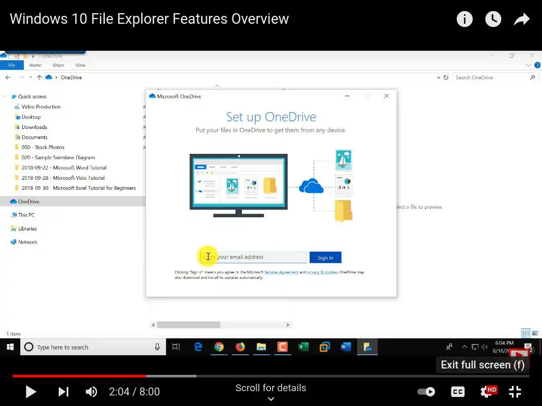Open Word from the taskbar
This screenshot has width=542, height=406.
click(346, 347)
